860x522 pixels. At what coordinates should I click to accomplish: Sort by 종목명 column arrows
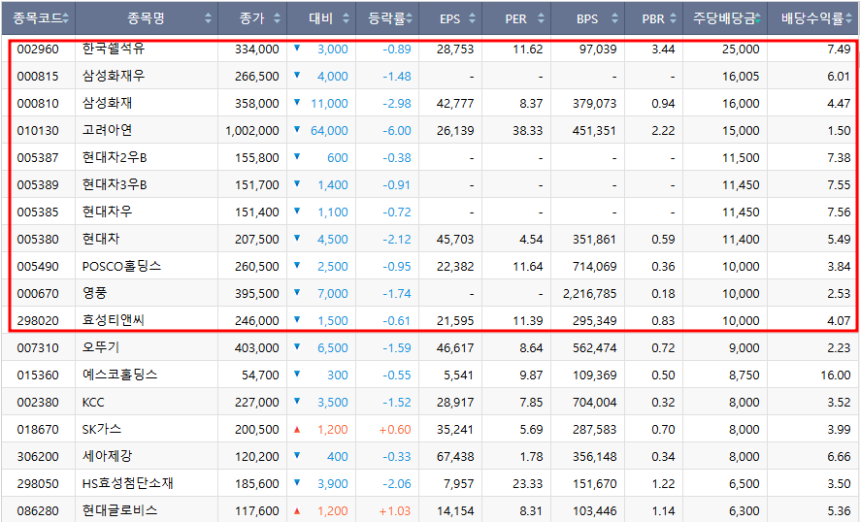(x=208, y=18)
